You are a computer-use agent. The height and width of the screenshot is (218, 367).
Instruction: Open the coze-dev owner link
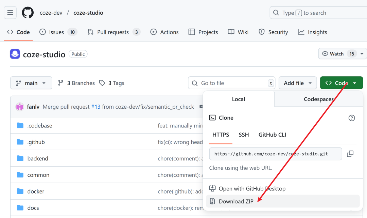coord(51,13)
